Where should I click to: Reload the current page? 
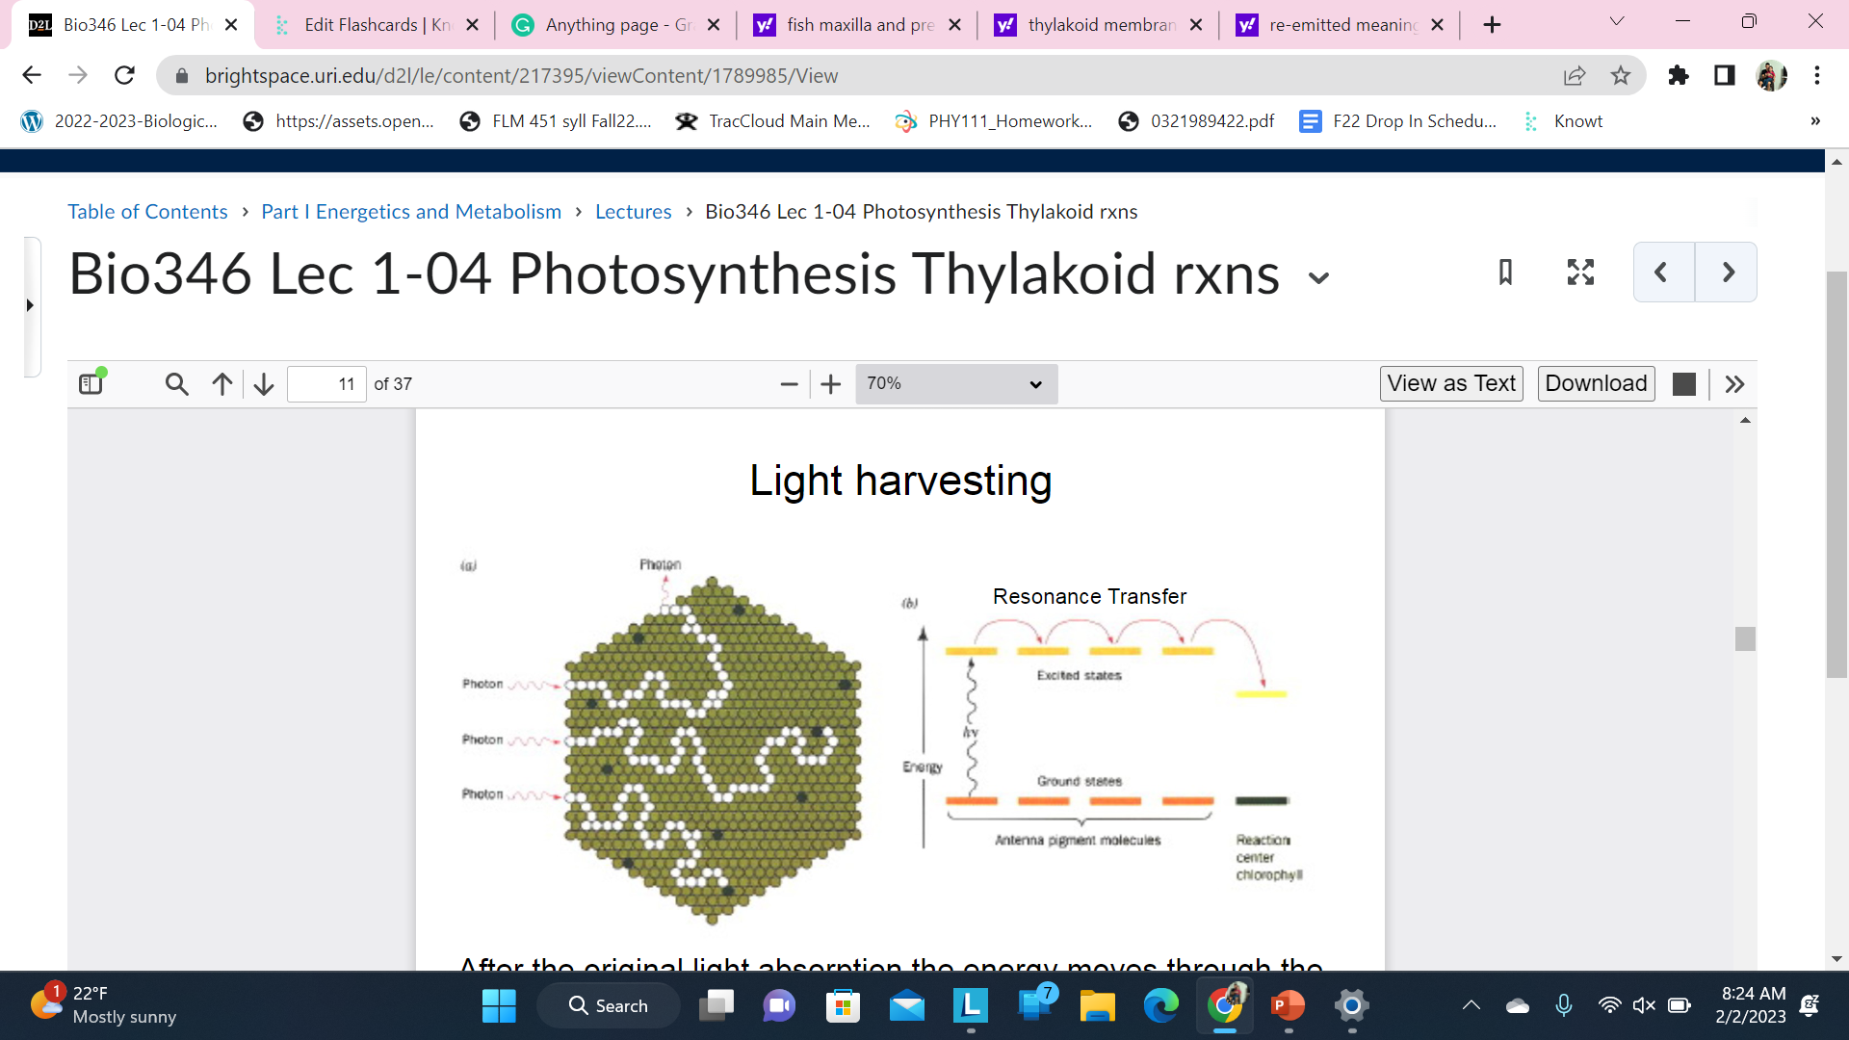coord(124,75)
